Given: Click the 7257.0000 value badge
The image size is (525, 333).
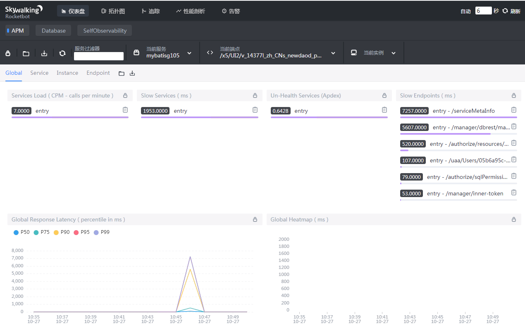Looking at the screenshot, I should (x=415, y=111).
